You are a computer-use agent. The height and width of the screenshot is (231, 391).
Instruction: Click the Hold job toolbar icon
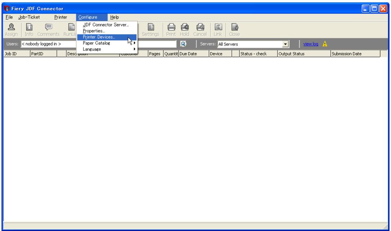click(185, 30)
